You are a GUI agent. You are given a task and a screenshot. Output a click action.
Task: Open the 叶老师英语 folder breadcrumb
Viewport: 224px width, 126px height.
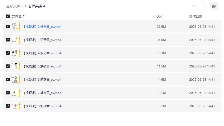pos(36,6)
